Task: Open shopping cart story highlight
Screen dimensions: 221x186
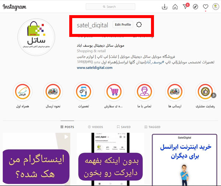Action: [x=114, y=92]
